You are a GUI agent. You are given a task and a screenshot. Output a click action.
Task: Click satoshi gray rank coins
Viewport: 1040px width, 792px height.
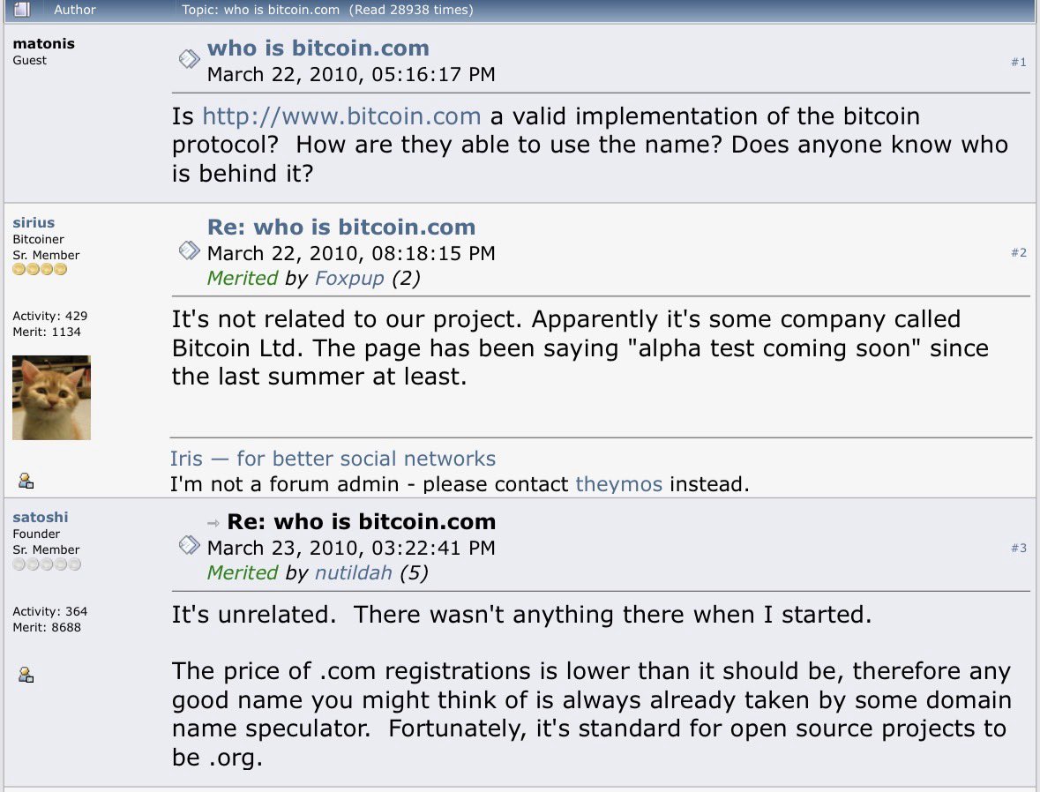(x=47, y=564)
